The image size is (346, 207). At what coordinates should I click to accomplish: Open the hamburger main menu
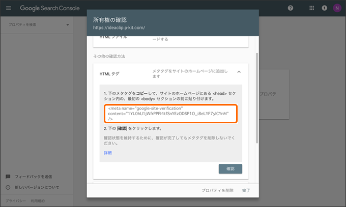[8, 8]
